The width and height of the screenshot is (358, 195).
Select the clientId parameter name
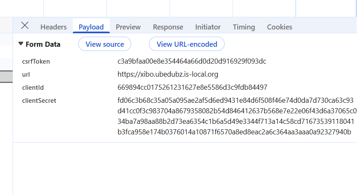(33, 88)
